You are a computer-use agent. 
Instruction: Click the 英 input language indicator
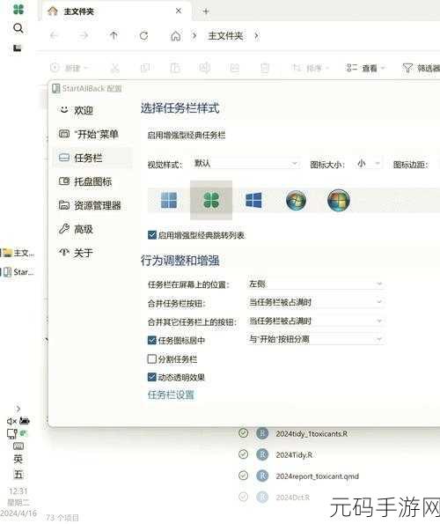point(18,459)
